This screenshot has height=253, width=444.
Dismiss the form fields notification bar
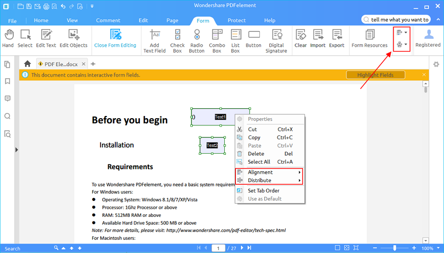click(424, 75)
